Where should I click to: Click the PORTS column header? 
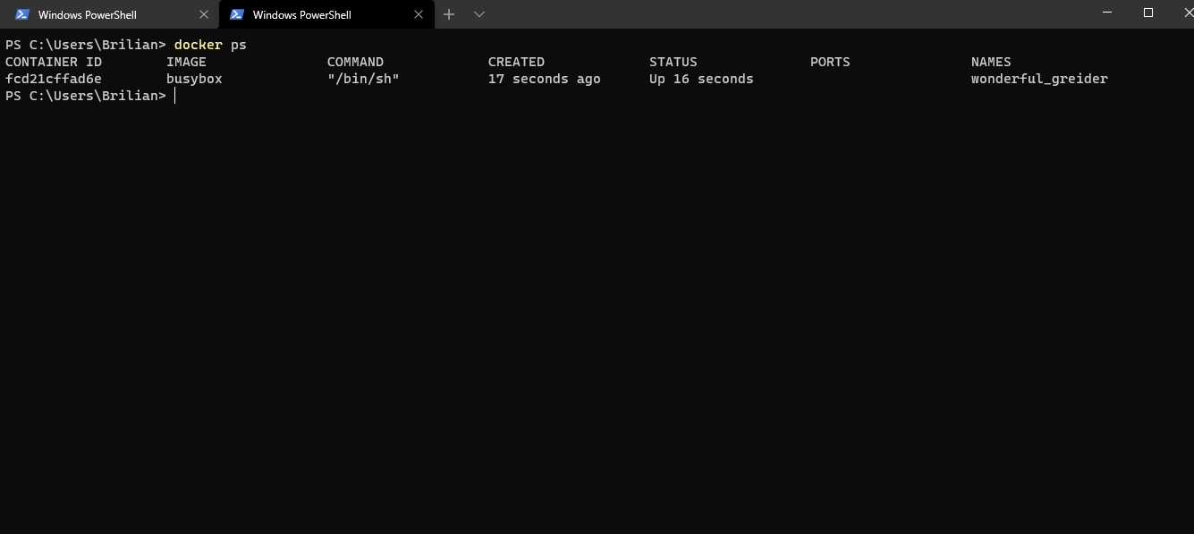click(x=830, y=62)
